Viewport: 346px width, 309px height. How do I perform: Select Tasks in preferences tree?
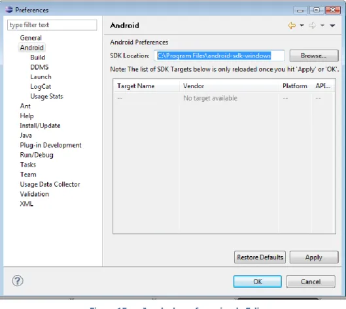28,165
